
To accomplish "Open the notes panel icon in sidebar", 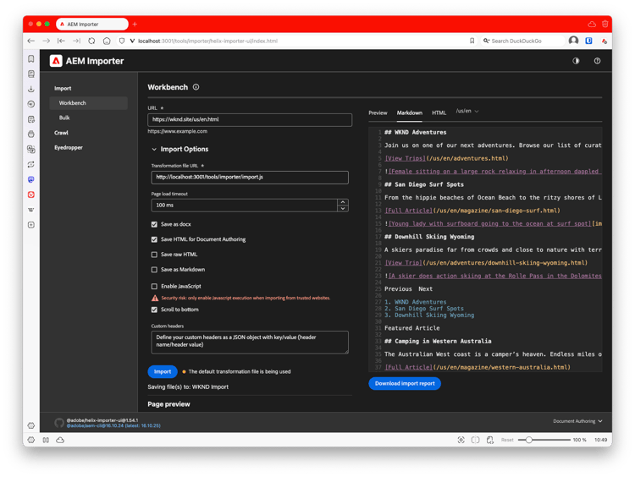I will tap(31, 119).
